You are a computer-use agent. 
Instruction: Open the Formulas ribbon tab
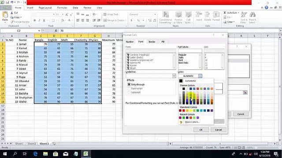(x=62, y=8)
